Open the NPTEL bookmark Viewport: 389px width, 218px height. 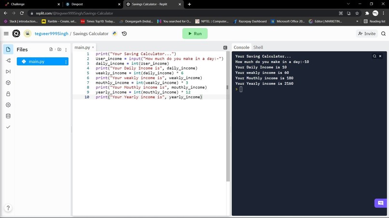click(211, 21)
